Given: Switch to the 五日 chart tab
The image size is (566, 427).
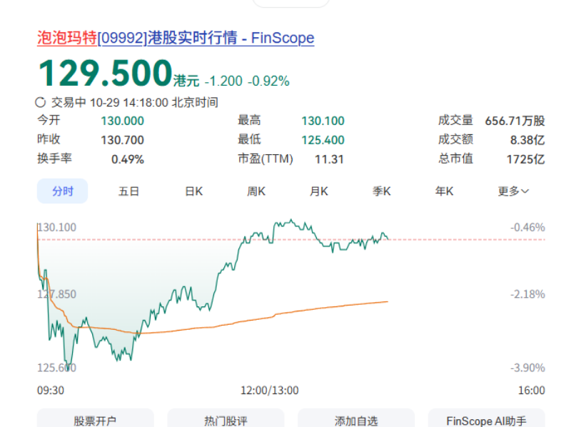Looking at the screenshot, I should tap(128, 191).
